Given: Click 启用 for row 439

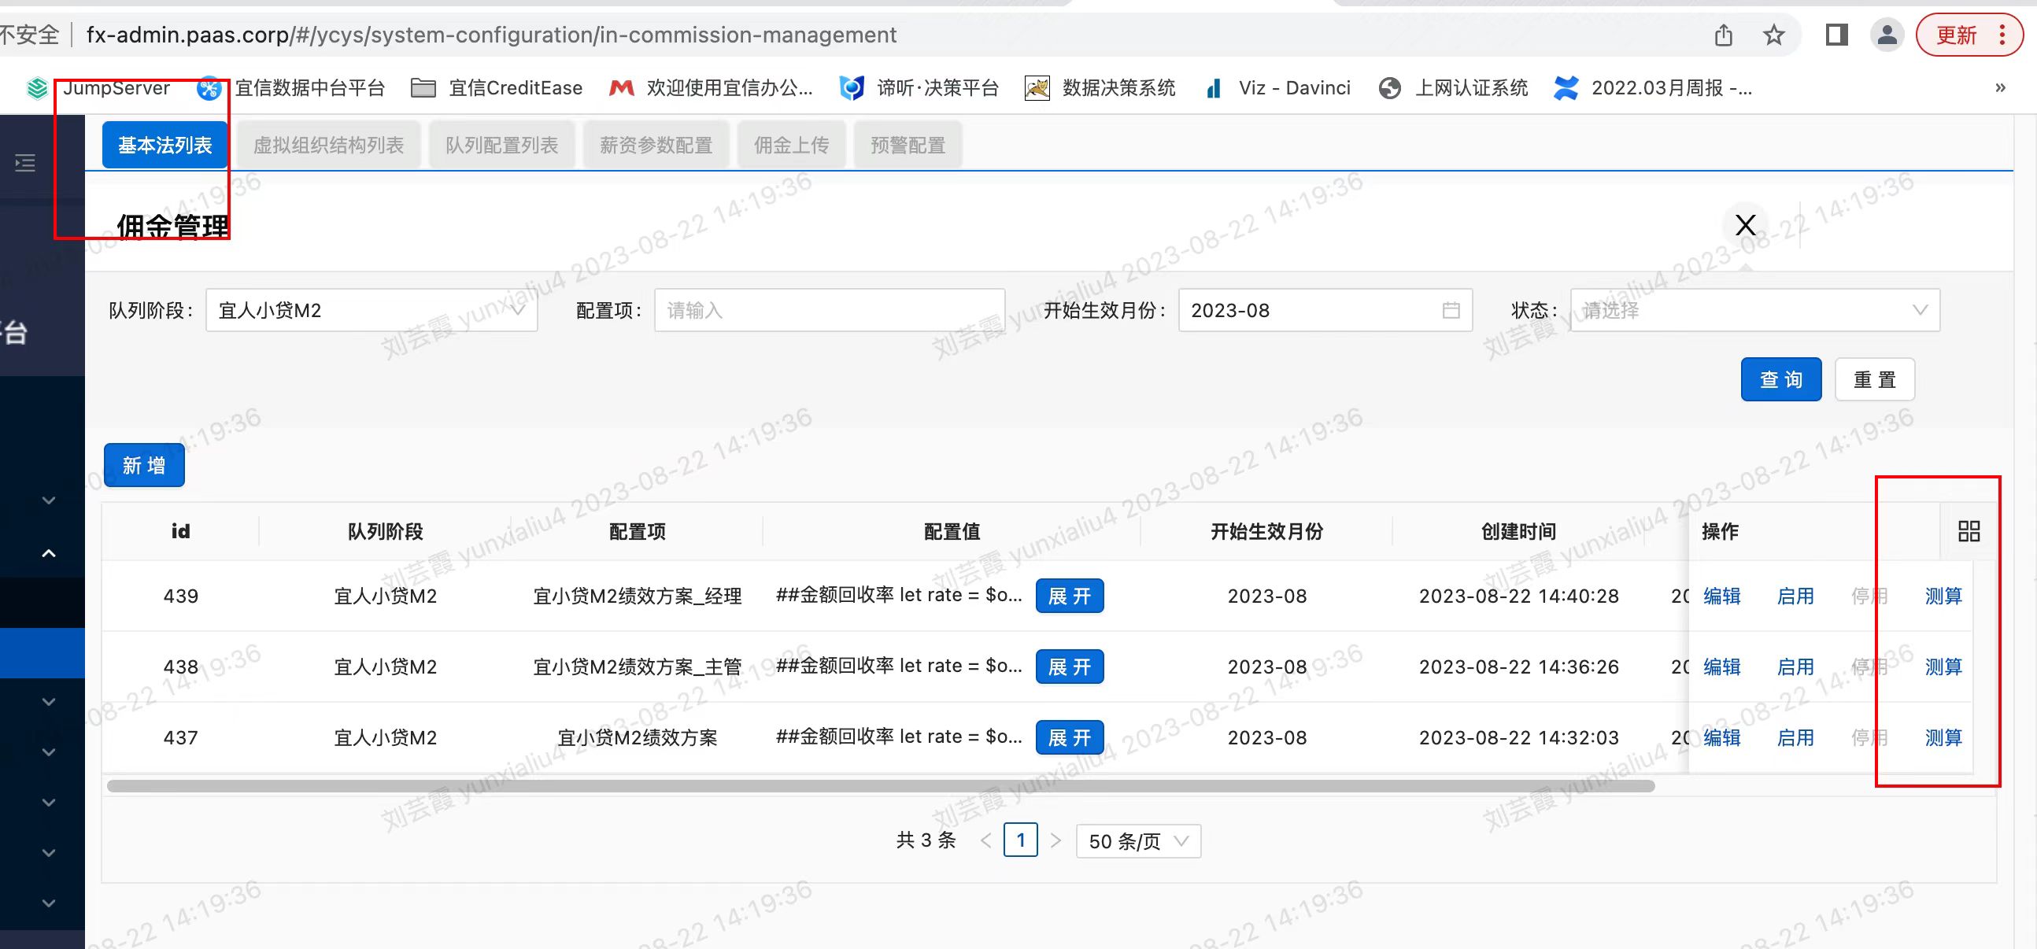Looking at the screenshot, I should 1795,596.
